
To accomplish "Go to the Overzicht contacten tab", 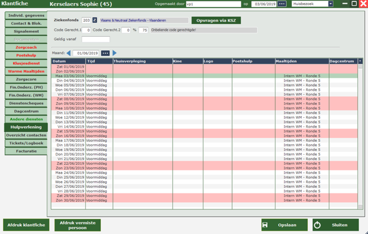I will [x=26, y=135].
